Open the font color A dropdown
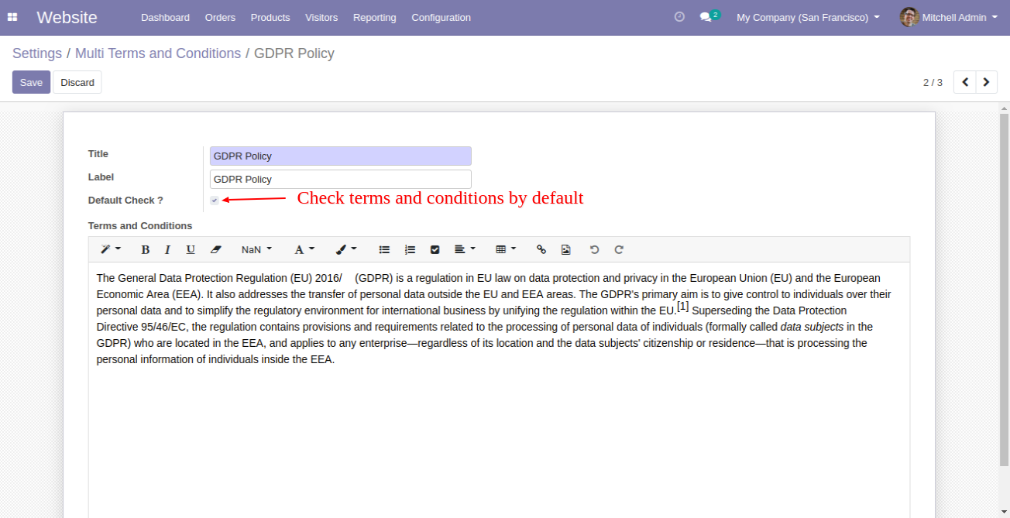Screen dimensions: 1010x518 point(304,249)
